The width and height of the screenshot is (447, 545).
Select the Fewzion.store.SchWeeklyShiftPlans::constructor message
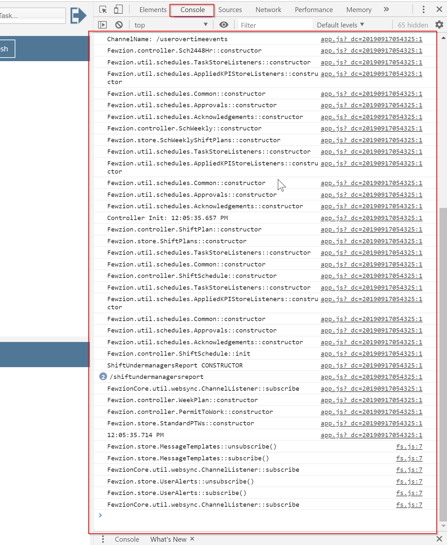194,140
